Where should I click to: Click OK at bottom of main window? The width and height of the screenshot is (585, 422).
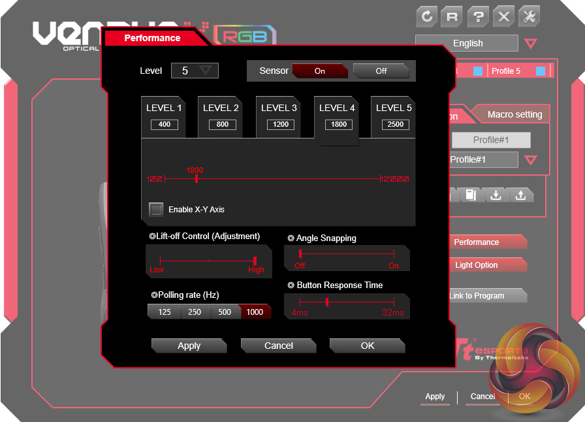(x=524, y=397)
